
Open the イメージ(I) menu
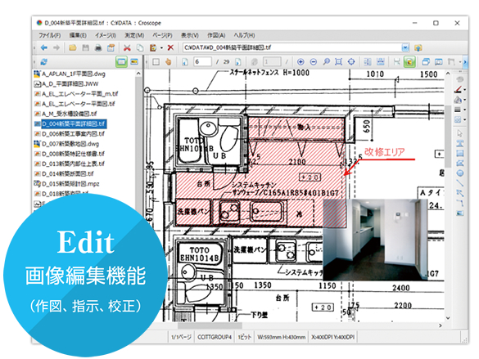click(106, 35)
